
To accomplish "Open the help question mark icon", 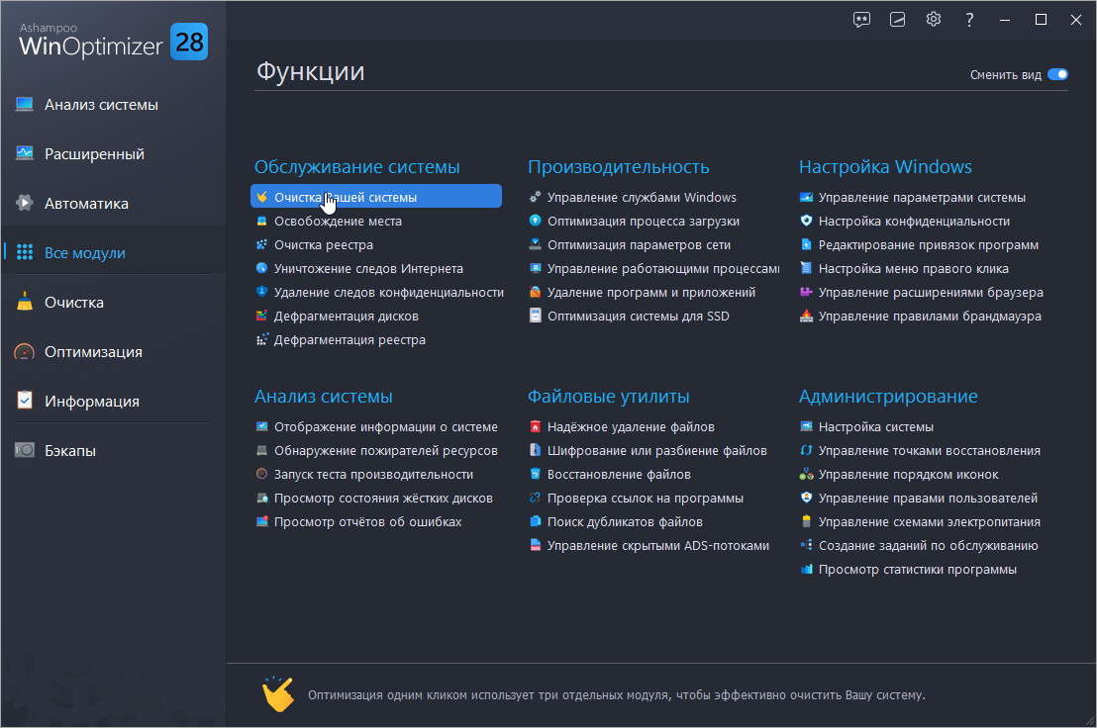I will tap(969, 20).
